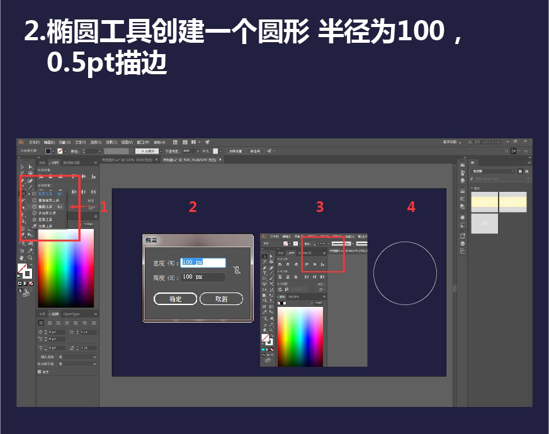Open 基本功能 workspace switcher
Screen dimensions: 549x434
tap(451, 142)
